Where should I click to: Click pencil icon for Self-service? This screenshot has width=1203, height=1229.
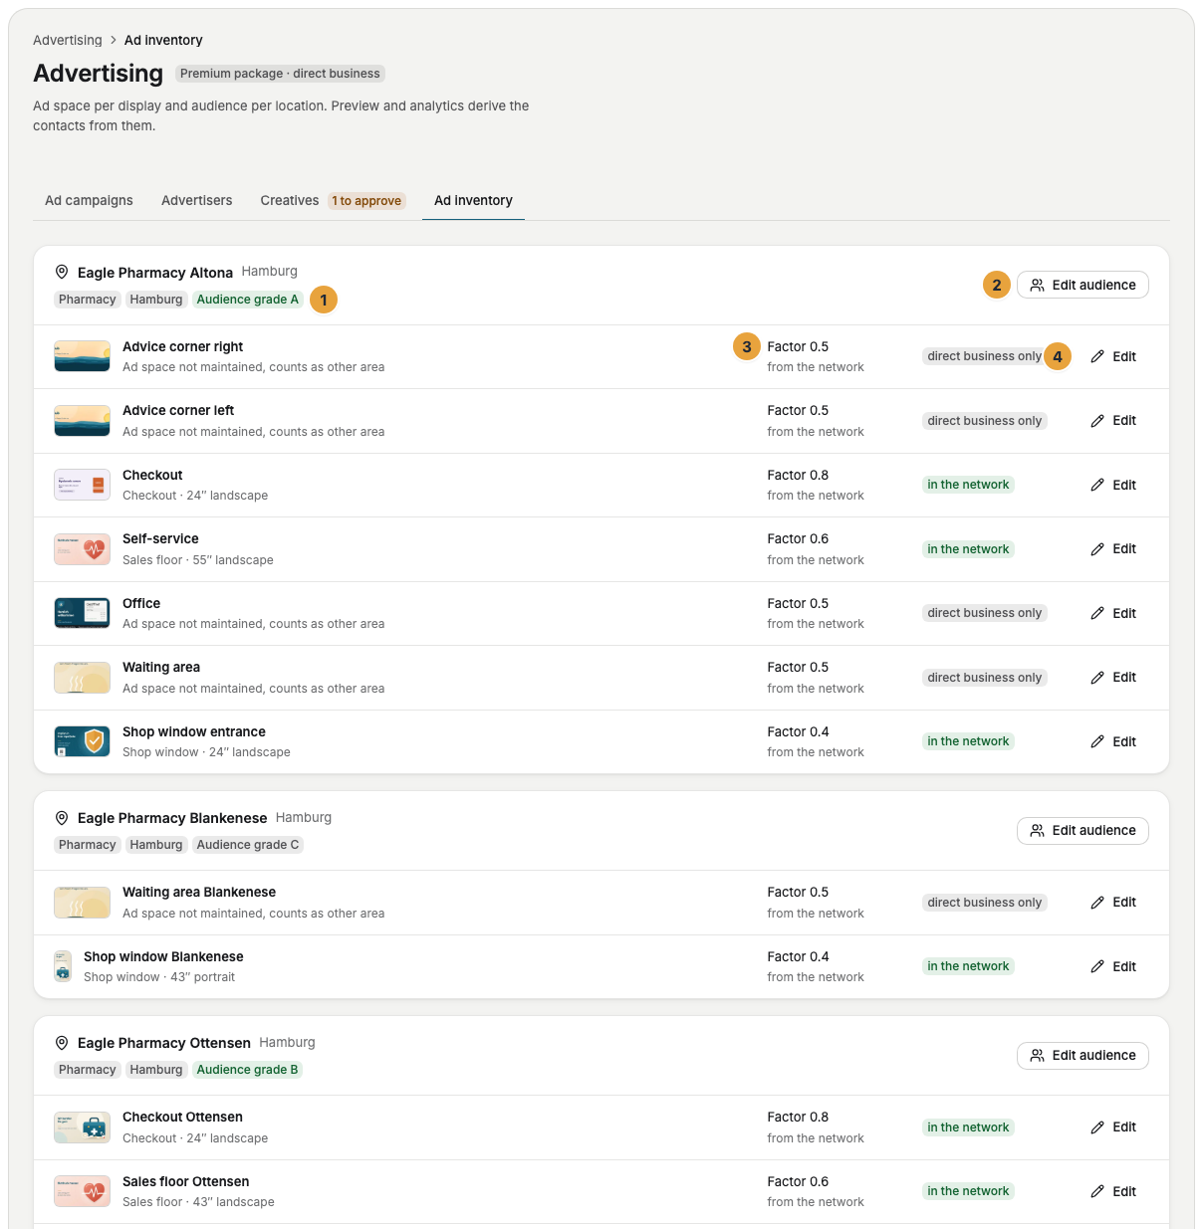(x=1097, y=549)
